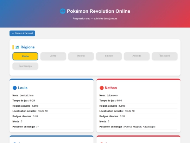The width and height of the screenshot is (190, 143).
Task: Click Louis's Morts row
Action: click(51, 121)
